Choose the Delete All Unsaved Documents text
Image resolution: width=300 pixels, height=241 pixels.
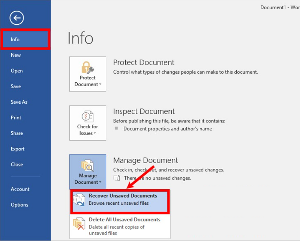124,220
